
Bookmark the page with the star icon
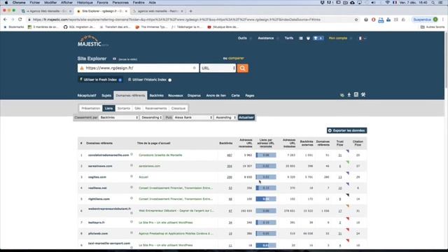[x=356, y=20]
